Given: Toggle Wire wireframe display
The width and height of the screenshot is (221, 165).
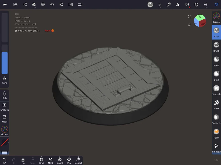Looking at the screenshot, I should click(69, 160).
